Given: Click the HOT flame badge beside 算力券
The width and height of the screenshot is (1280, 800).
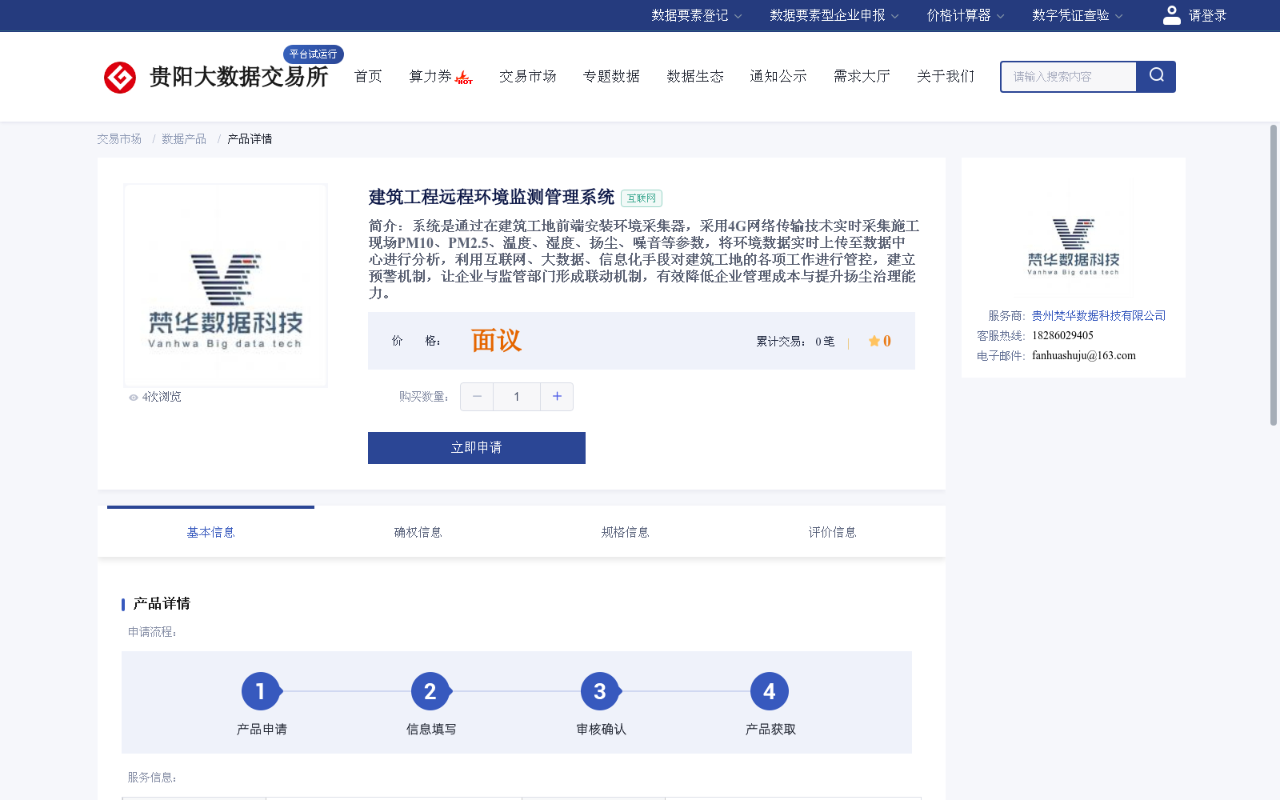Looking at the screenshot, I should coord(464,78).
